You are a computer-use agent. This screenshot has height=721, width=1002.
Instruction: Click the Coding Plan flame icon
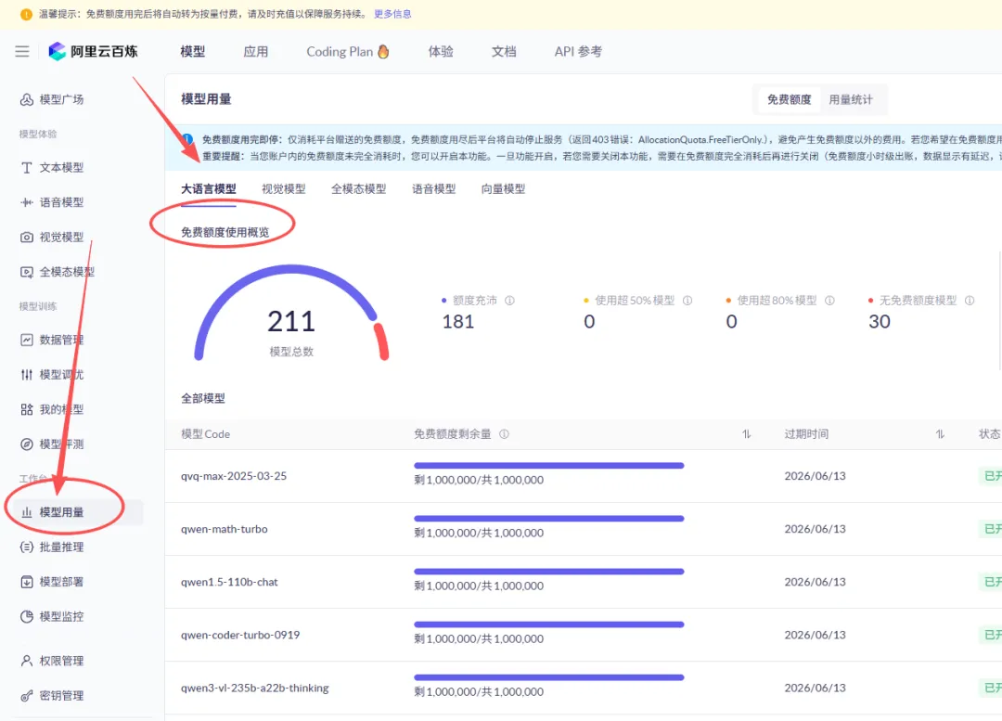point(383,51)
